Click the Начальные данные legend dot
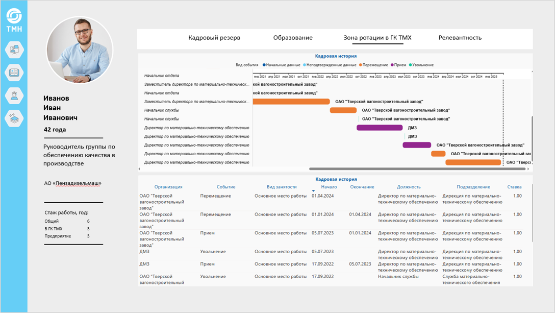This screenshot has width=555, height=313. [264, 65]
